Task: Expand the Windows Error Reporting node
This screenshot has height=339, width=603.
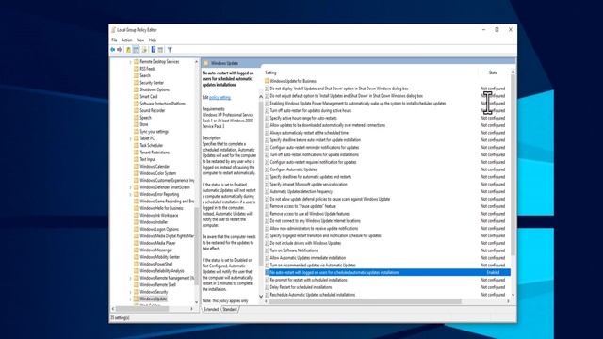Action: 130,195
